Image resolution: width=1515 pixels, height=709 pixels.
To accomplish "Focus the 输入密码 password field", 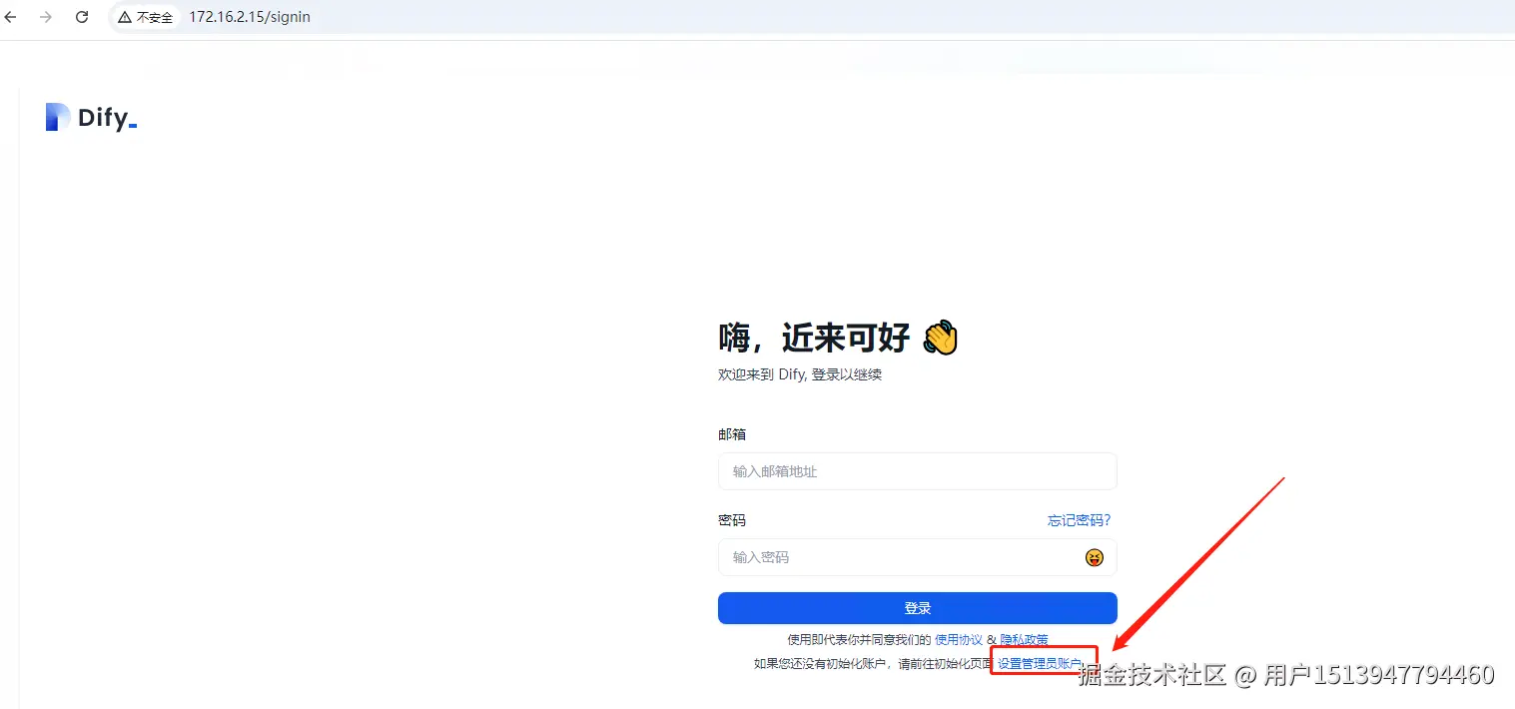I will point(917,557).
